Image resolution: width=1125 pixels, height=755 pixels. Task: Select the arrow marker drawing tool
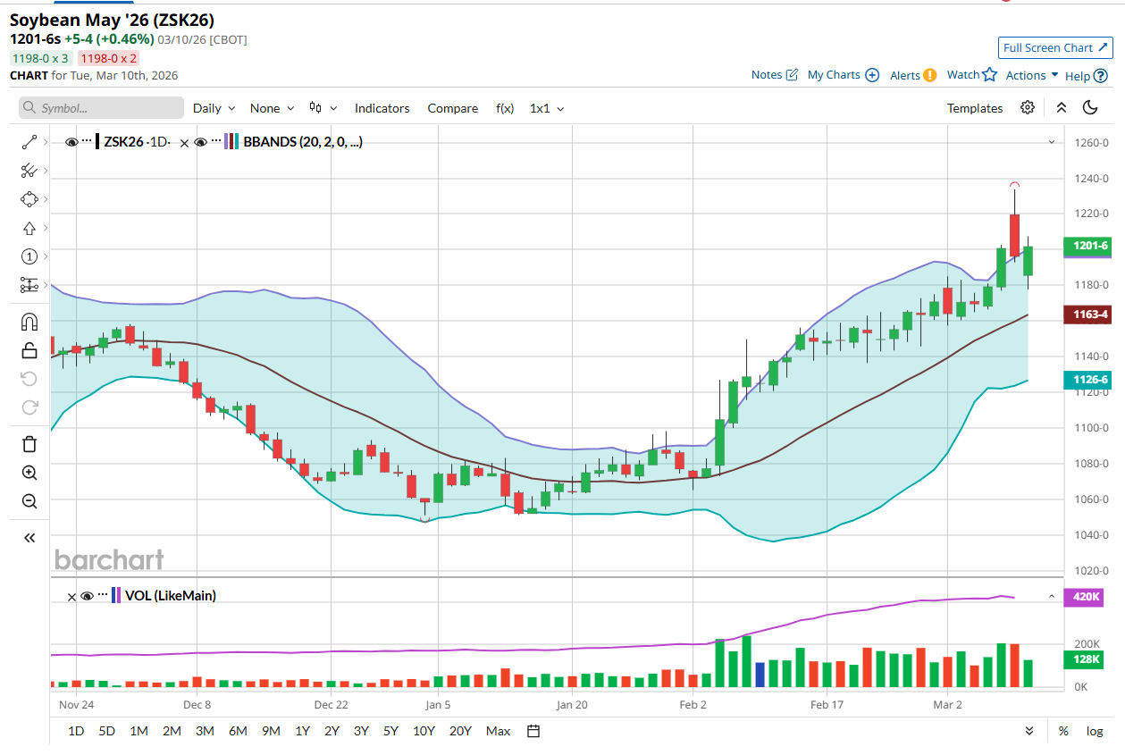(x=29, y=228)
